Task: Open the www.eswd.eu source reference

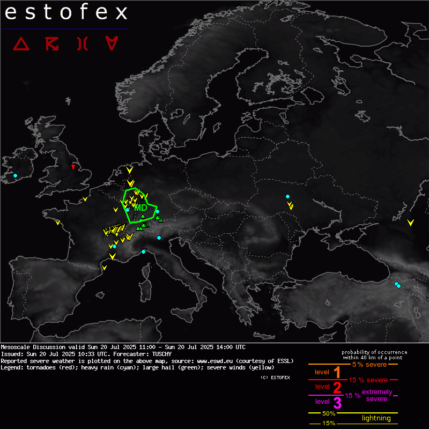Action: [x=215, y=361]
